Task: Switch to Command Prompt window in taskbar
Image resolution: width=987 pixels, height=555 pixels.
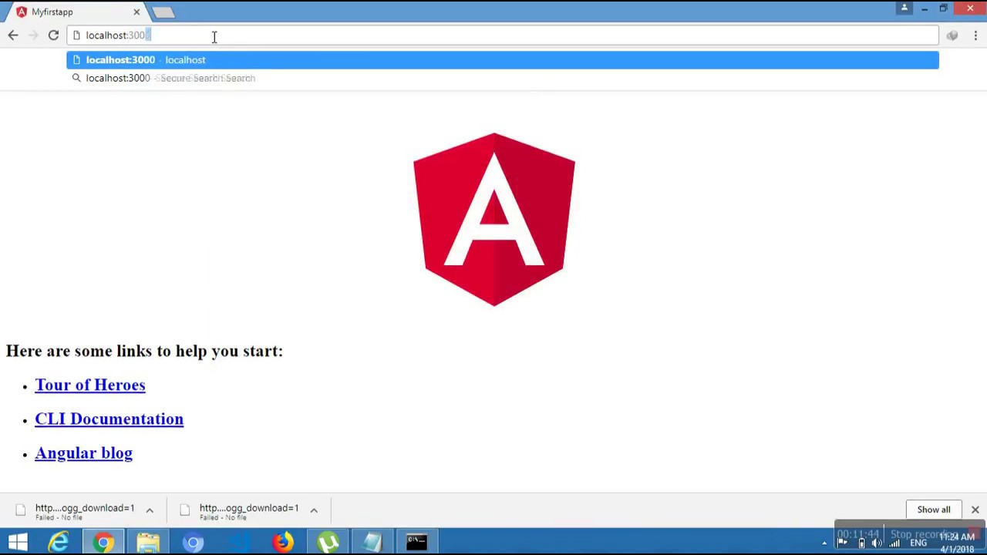Action: click(416, 542)
